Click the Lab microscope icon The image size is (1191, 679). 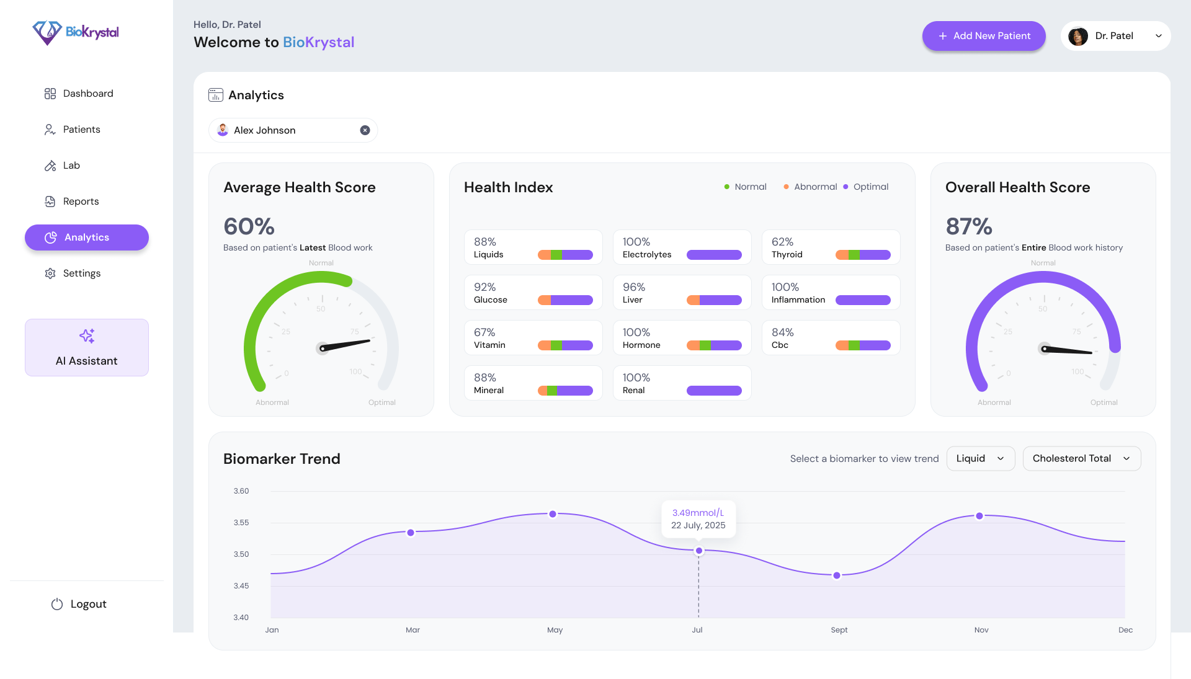pos(50,166)
